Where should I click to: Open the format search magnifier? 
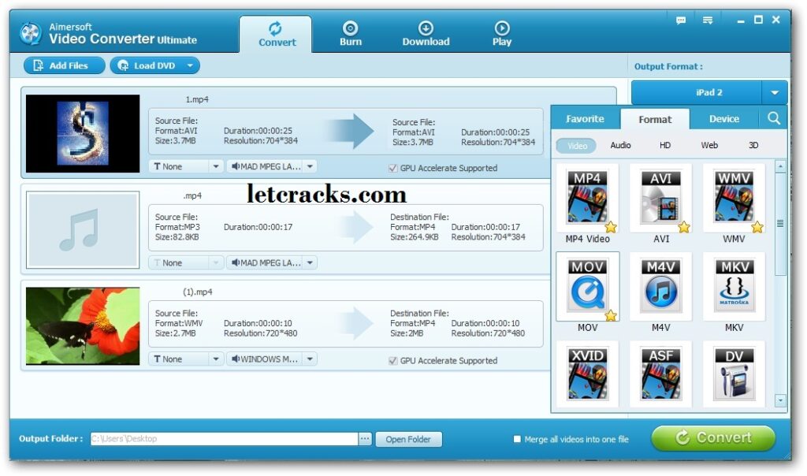(x=774, y=118)
